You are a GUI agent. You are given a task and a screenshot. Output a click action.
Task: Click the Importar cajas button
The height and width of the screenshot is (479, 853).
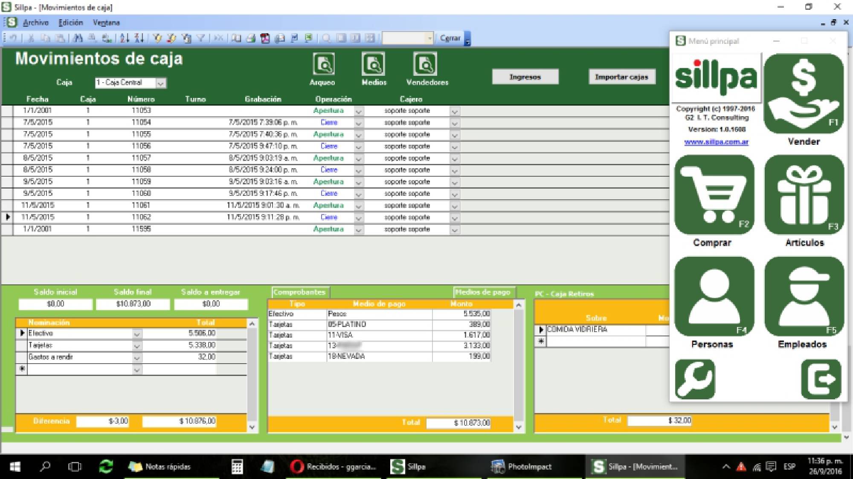click(622, 77)
